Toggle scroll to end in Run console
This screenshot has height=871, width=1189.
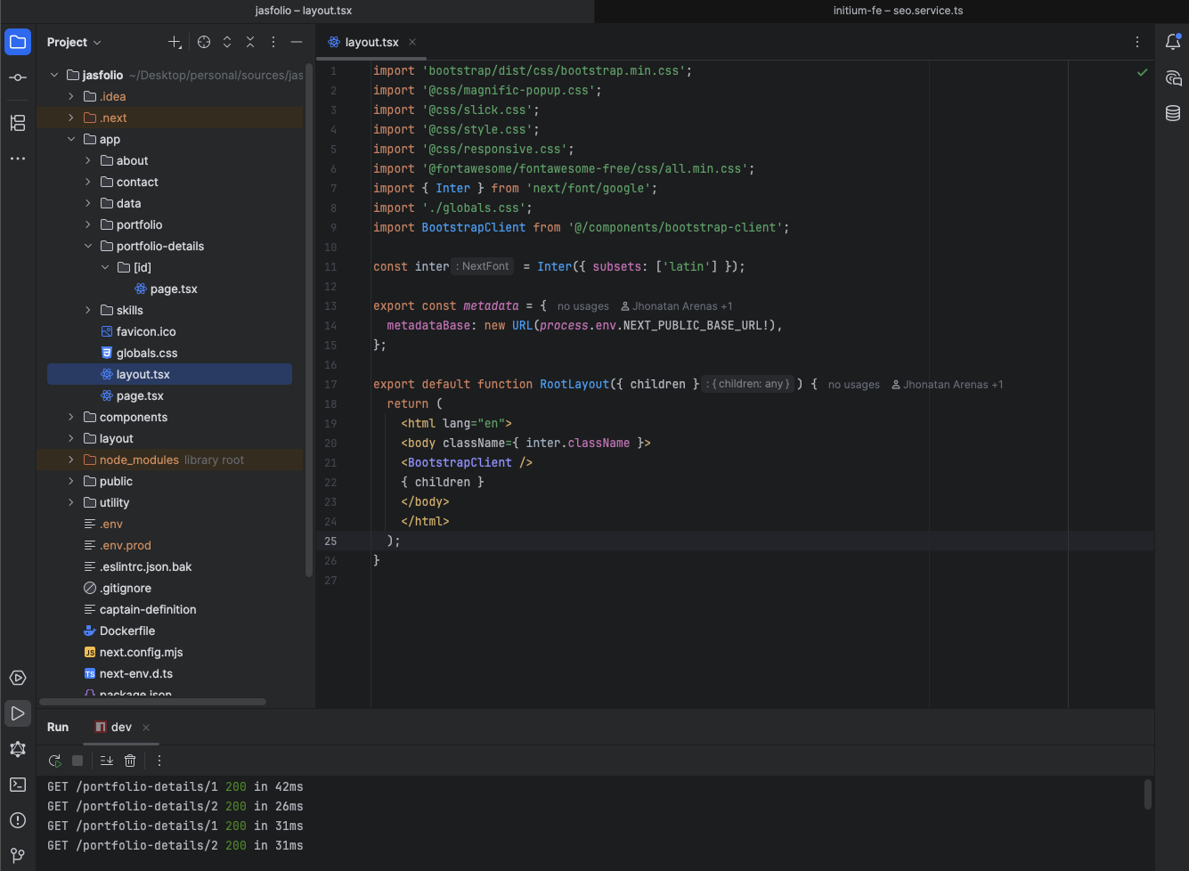[107, 761]
